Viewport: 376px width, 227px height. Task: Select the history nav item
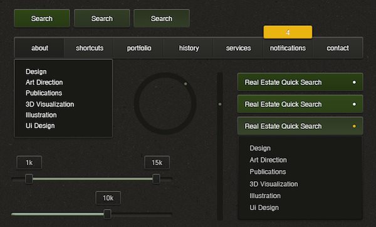point(189,48)
